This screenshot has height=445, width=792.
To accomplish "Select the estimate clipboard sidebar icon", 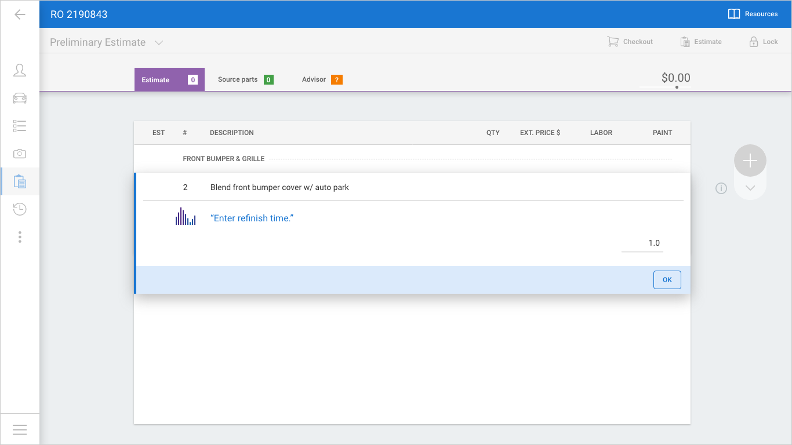I will pos(20,181).
